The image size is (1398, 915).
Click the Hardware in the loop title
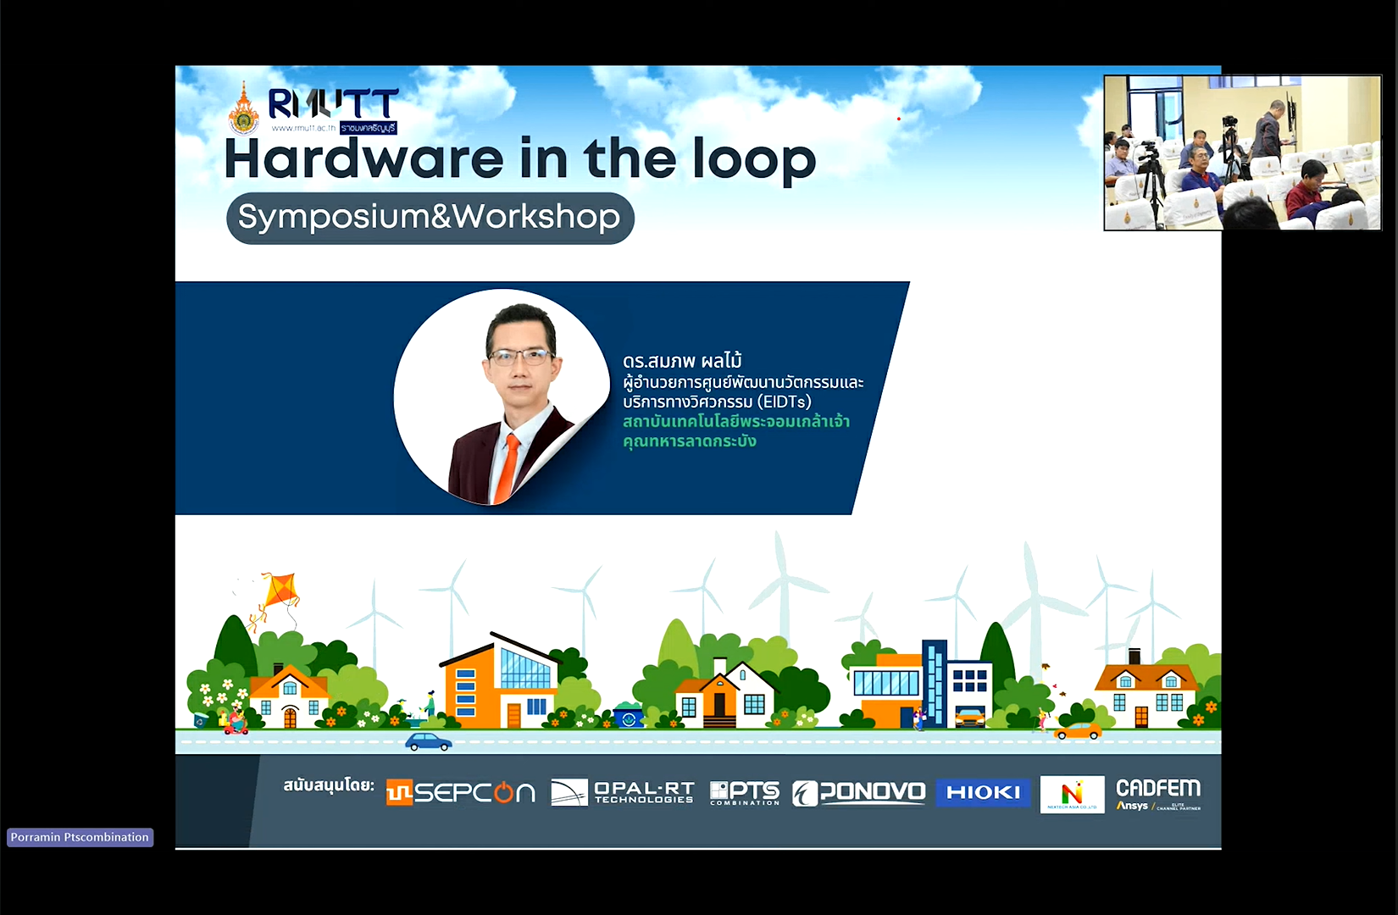pyautogui.click(x=519, y=159)
